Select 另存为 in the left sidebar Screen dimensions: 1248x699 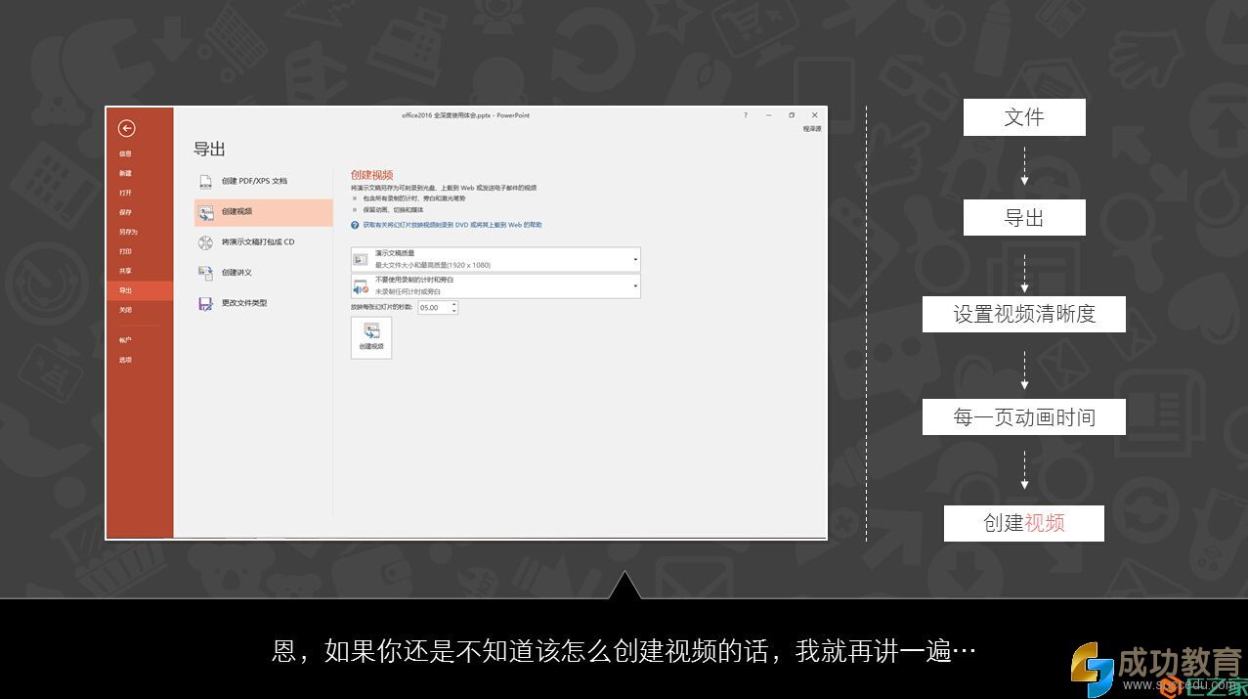tap(128, 232)
